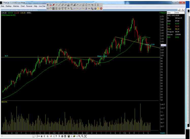This screenshot has height=139, width=190.
Task: Close the drawing toolbar with red X
Action: click(101, 8)
